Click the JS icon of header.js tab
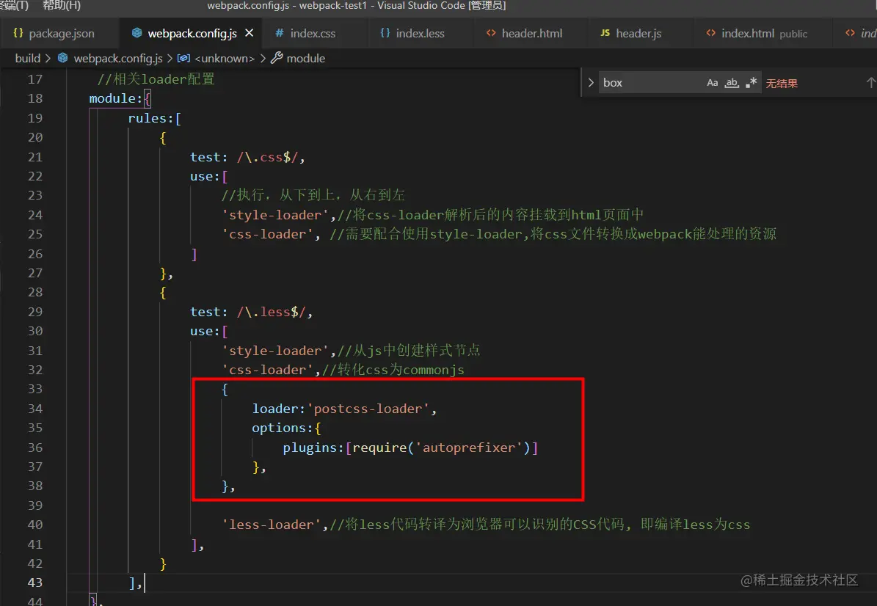Viewport: 877px width, 606px height. coord(605,33)
